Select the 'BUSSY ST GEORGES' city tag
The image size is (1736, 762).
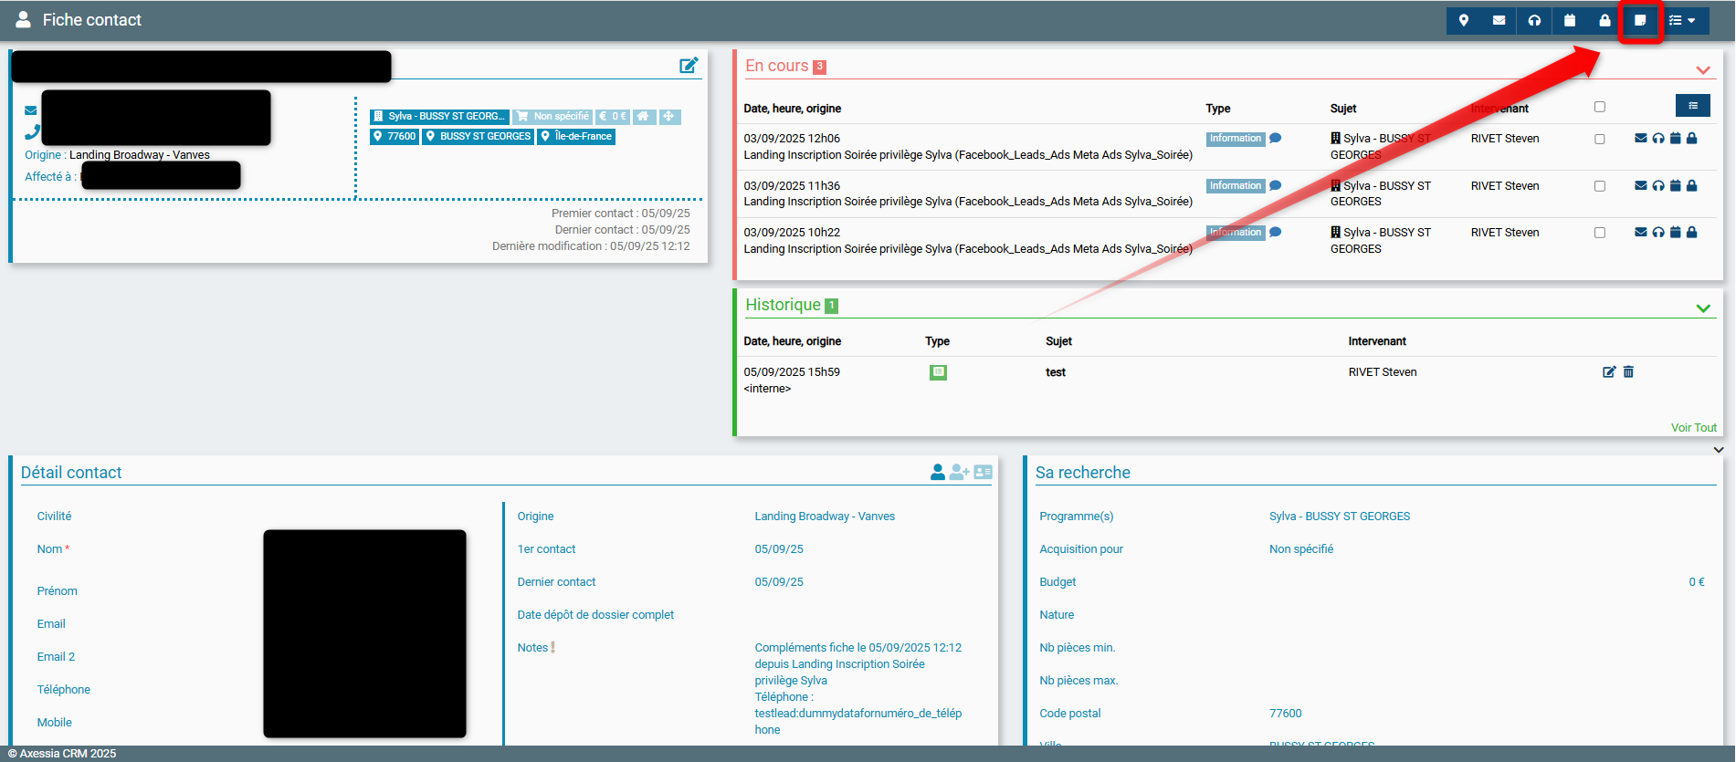[x=479, y=137]
